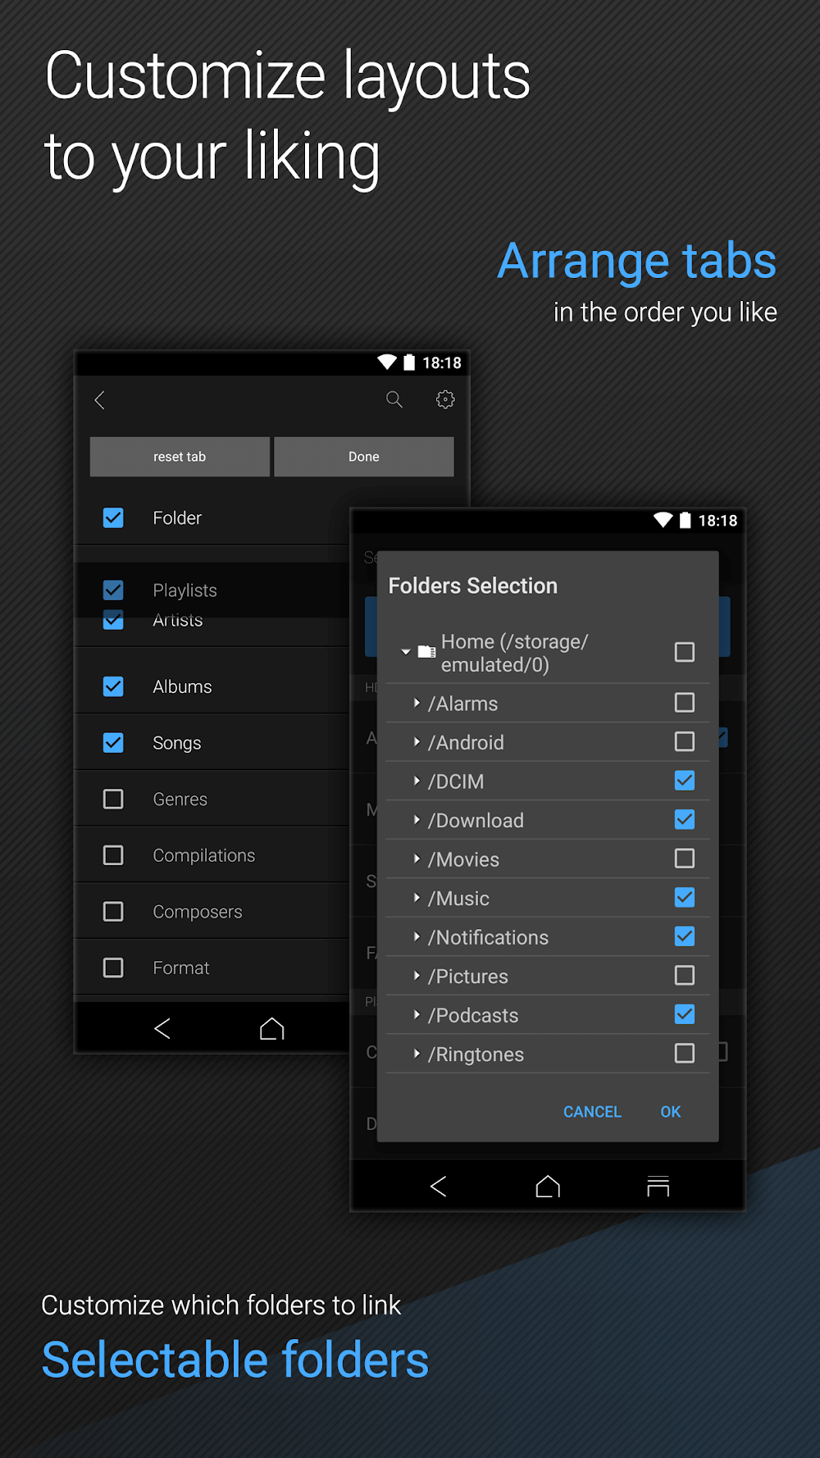The image size is (820, 1458).
Task: Expand the /Podcasts folder arrow
Action: [417, 1015]
